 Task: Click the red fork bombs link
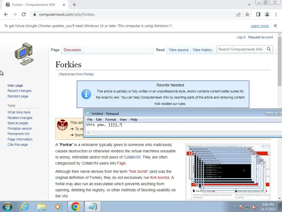point(160,177)
